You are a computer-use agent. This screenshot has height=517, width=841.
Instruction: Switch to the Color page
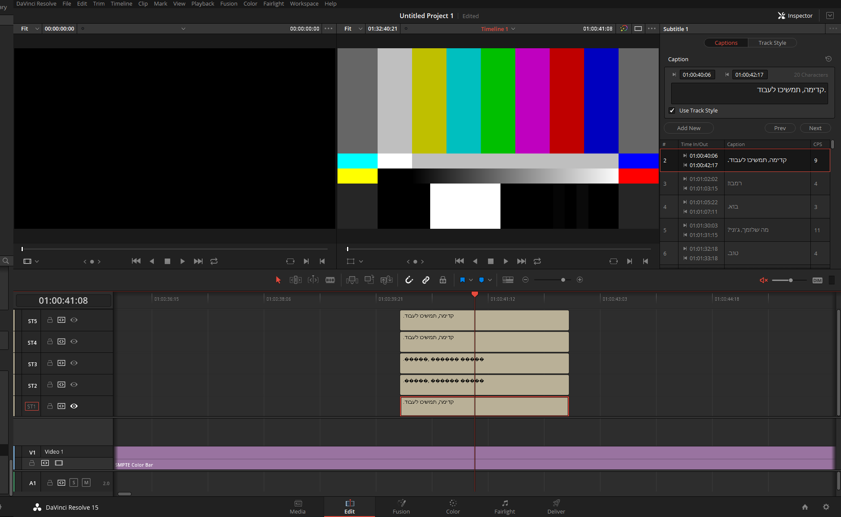(x=453, y=507)
